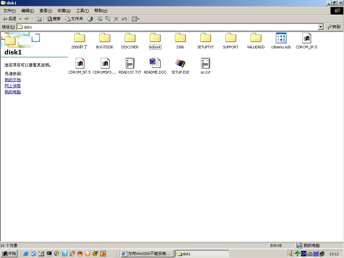
Task: Select the CDROM_IP.5 file
Action: 306,41
